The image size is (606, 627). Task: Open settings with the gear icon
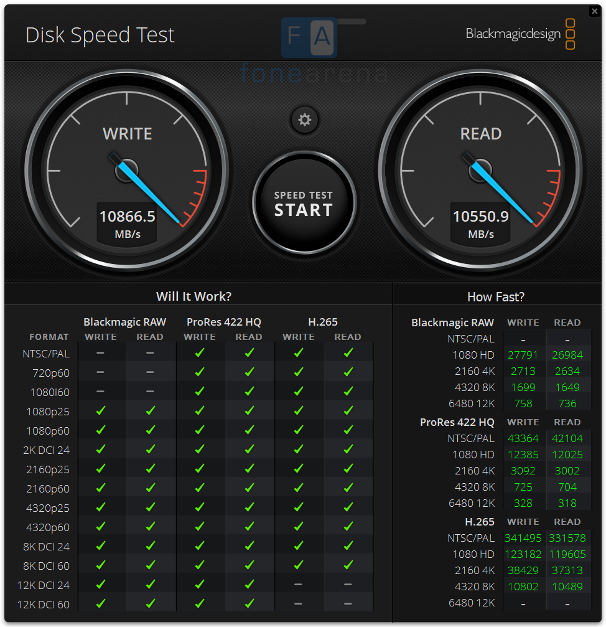click(x=304, y=120)
